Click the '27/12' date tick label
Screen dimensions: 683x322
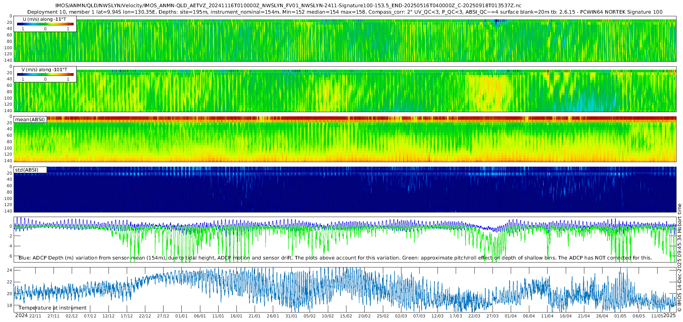pyautogui.click(x=163, y=316)
